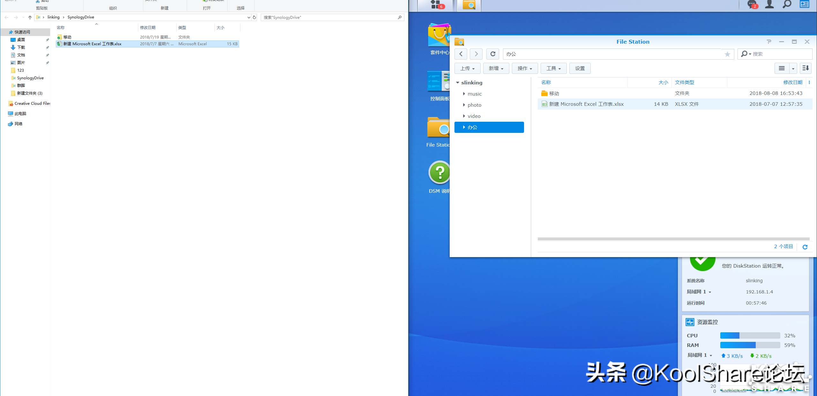
Task: Click the favorite star in path bar
Action: (x=727, y=54)
